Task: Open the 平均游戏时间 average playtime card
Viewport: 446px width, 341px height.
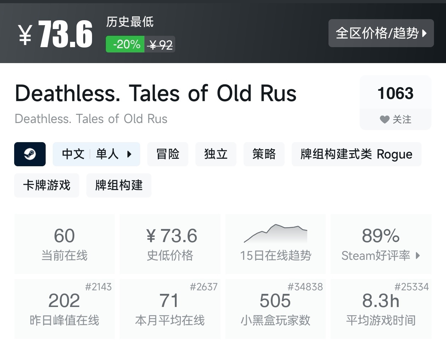Action: click(381, 308)
